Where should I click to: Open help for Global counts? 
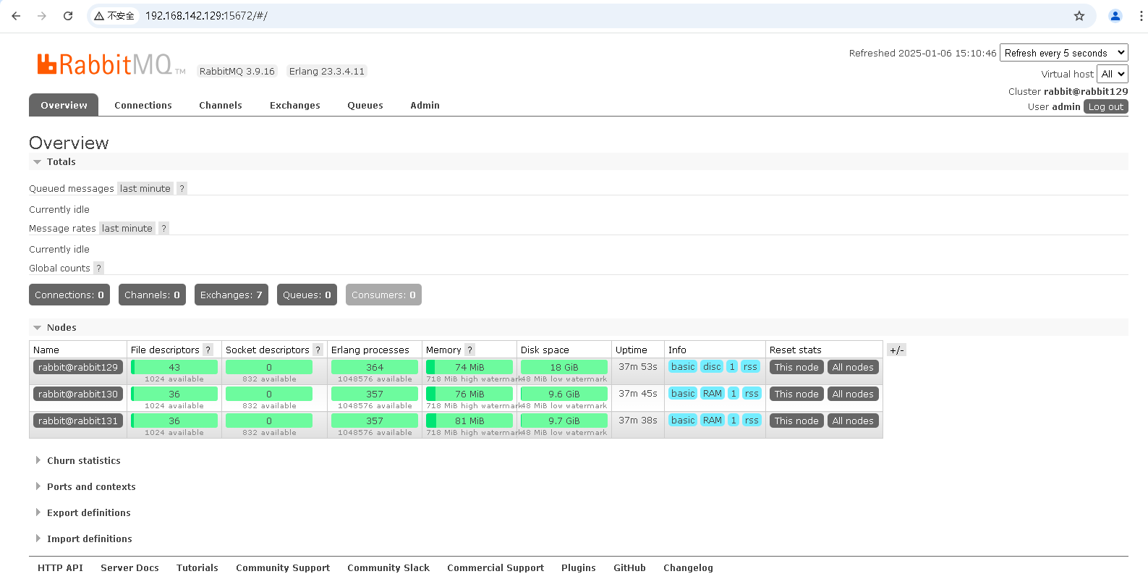99,268
